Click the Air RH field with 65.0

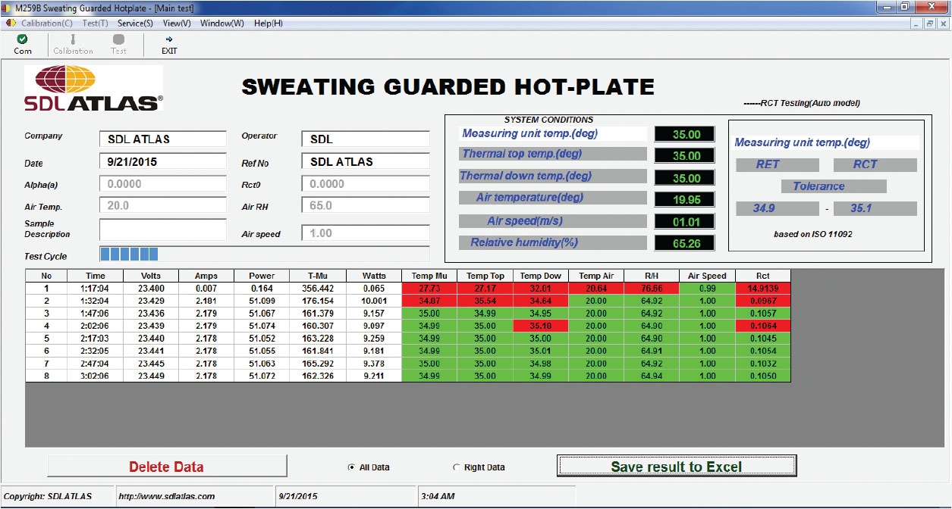[x=366, y=205]
